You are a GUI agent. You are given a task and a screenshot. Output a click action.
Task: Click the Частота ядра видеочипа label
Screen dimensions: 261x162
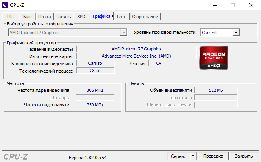[x=43, y=90]
